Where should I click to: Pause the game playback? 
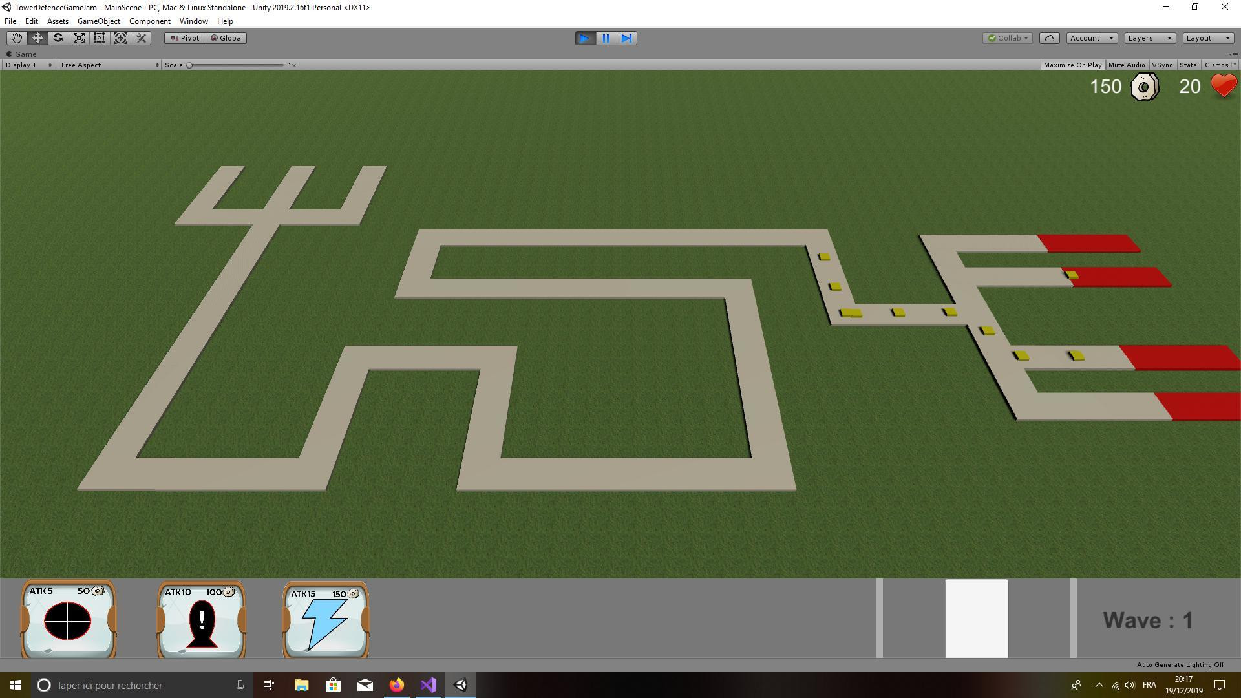(606, 38)
